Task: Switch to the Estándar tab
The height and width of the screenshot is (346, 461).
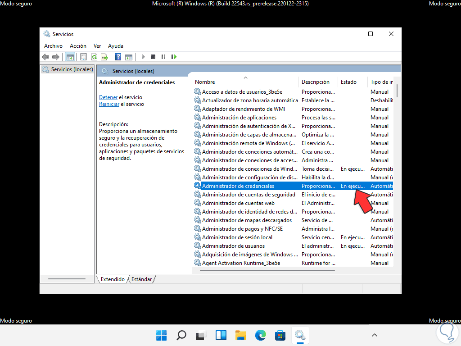Action: [x=141, y=279]
